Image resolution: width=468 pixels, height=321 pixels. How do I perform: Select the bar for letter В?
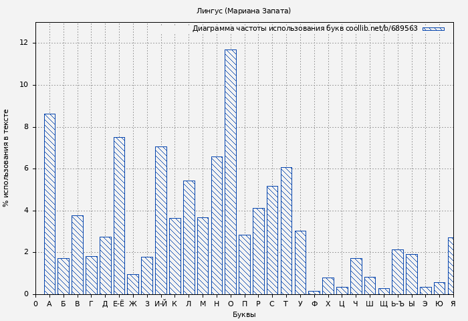78,255
